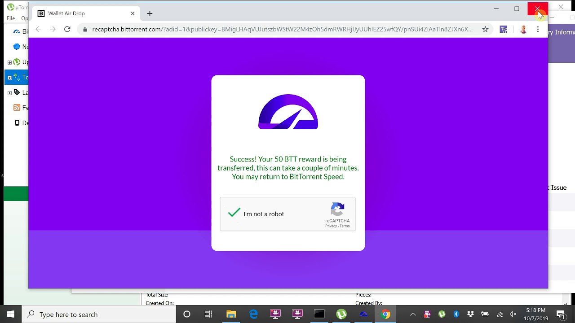Select the Torrents arrows icon in sidebar
The height and width of the screenshot is (323, 575).
coord(17,77)
